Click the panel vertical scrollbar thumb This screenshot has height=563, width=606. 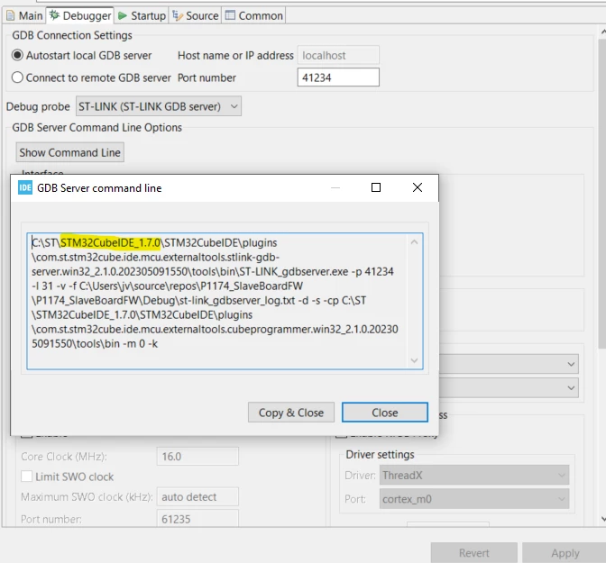tap(602, 193)
